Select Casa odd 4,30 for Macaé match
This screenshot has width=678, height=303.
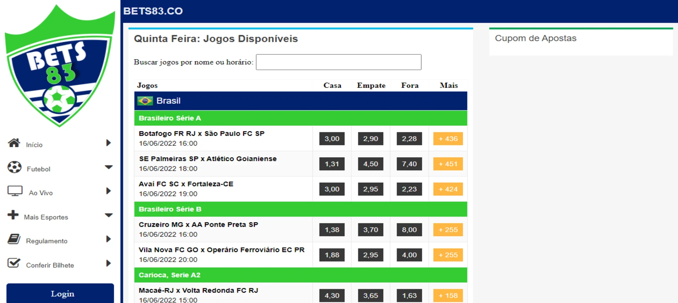332,296
